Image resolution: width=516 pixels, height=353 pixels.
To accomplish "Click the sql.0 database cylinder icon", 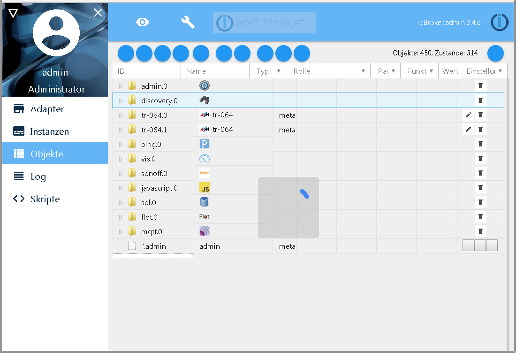I will [205, 202].
